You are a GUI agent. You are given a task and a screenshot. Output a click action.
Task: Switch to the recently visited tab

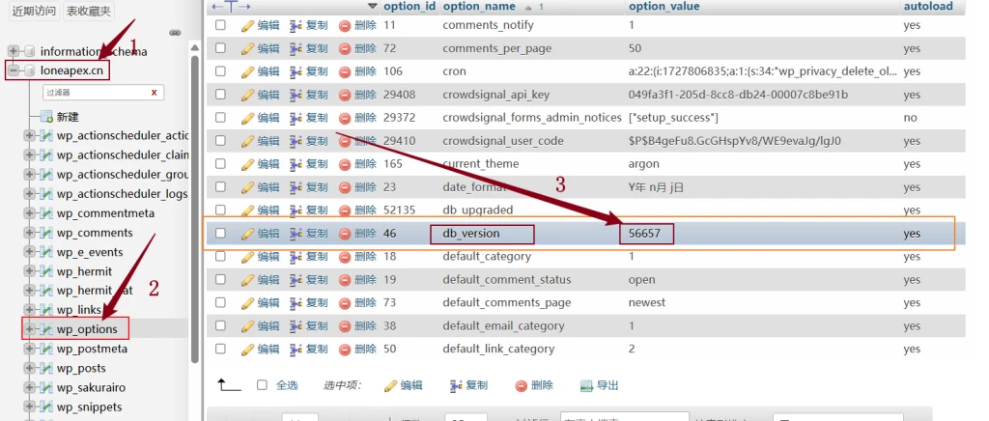tap(33, 11)
